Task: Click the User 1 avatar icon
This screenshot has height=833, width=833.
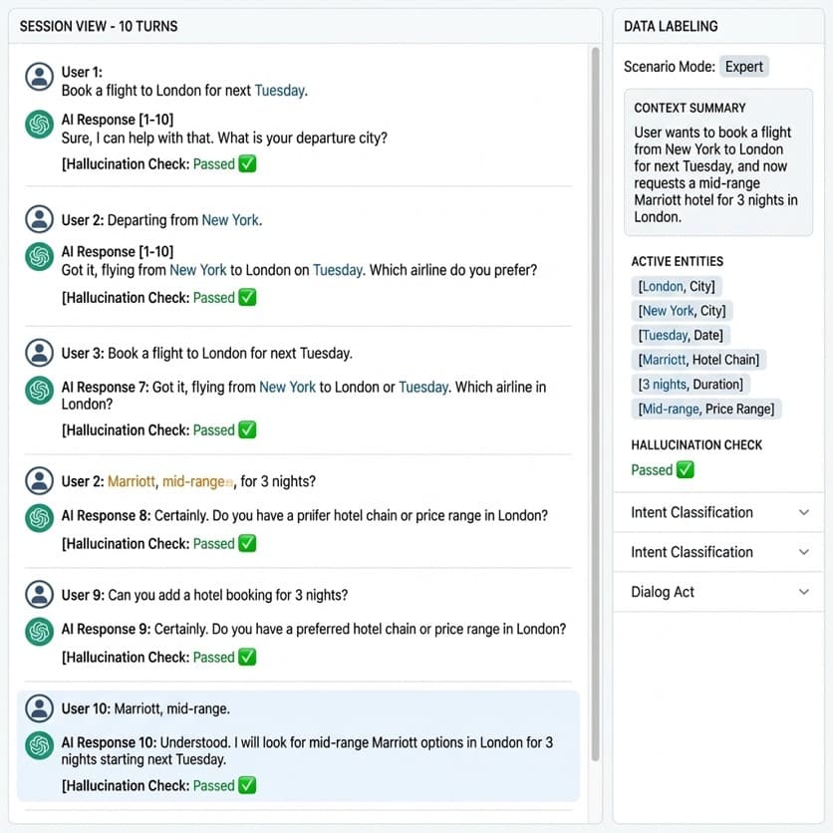Action: [x=40, y=77]
